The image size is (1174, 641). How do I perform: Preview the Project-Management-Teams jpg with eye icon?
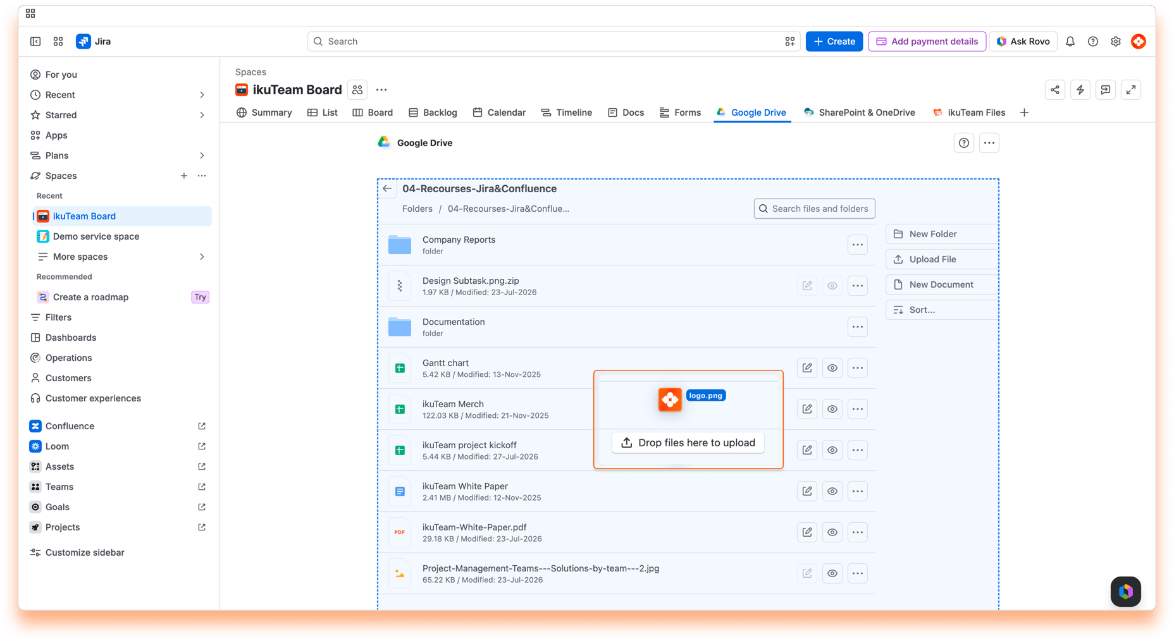832,573
